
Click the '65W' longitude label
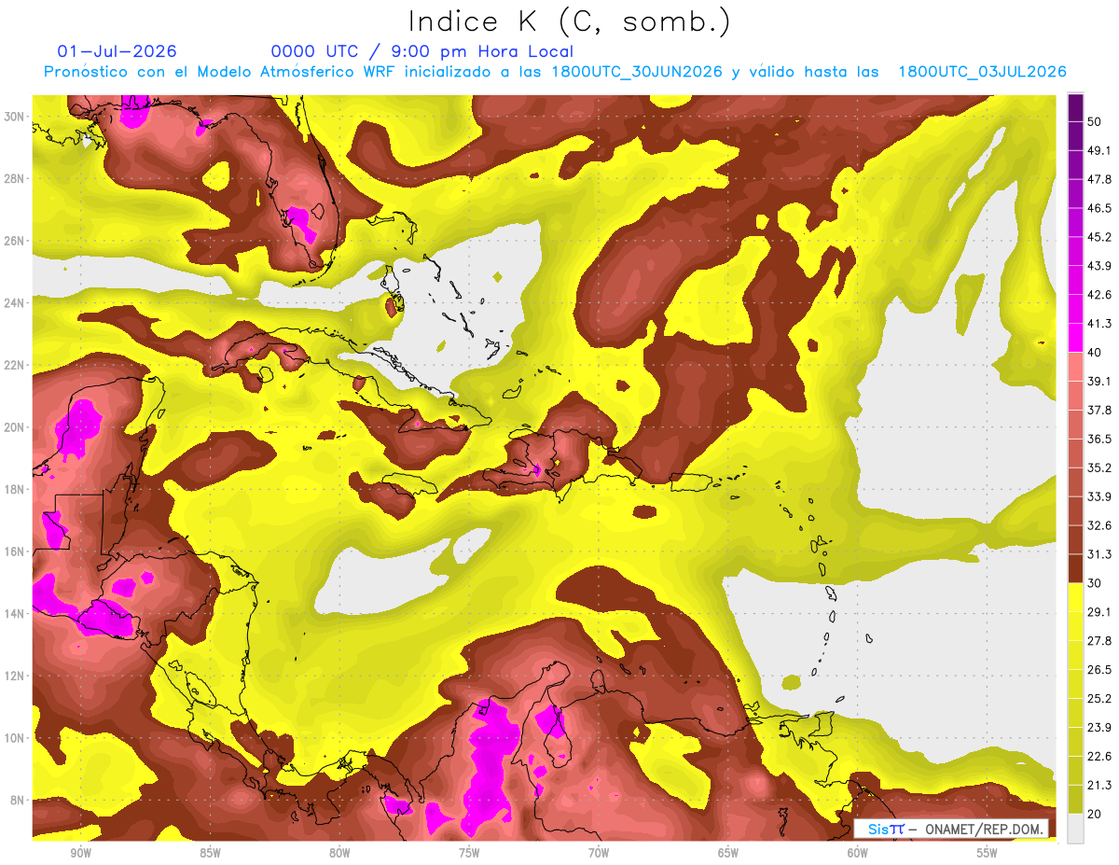(x=728, y=853)
